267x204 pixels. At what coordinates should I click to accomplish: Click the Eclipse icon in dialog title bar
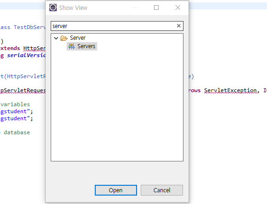coord(53,7)
